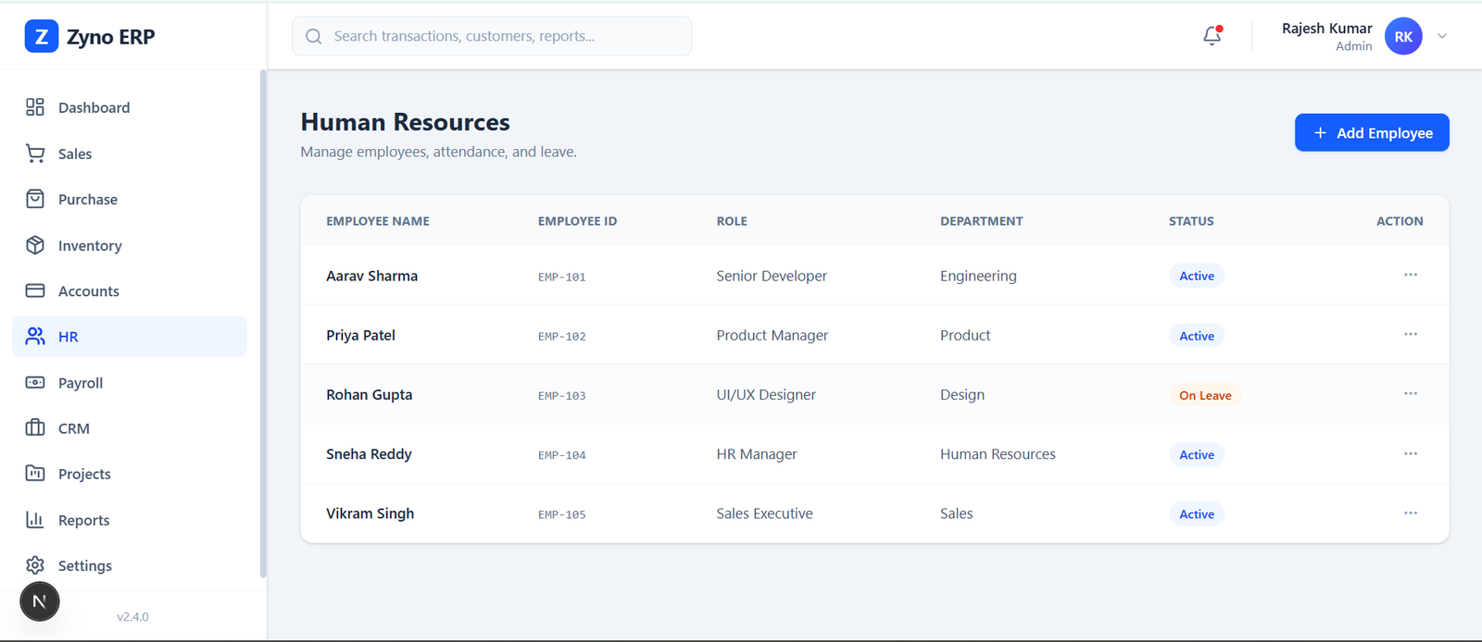This screenshot has height=642, width=1482.
Task: Expand the user profile dropdown chevron
Action: [x=1442, y=36]
